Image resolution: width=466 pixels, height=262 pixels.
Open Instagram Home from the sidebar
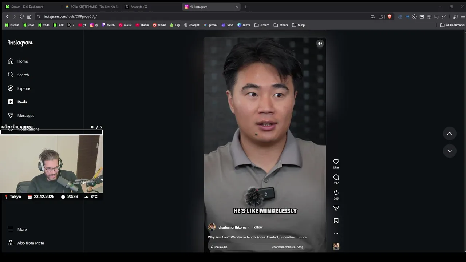(x=18, y=61)
